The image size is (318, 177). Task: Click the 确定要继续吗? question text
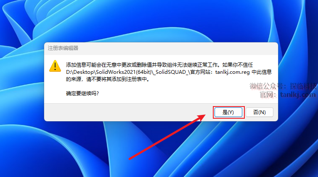[x=82, y=94]
